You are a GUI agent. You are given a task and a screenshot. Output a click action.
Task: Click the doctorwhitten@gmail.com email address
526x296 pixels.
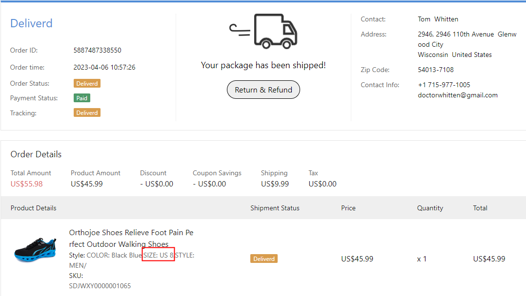tap(458, 95)
